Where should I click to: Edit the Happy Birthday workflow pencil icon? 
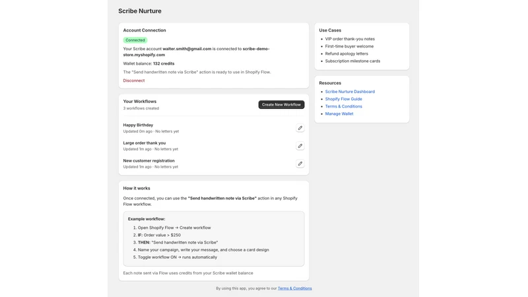coord(300,128)
